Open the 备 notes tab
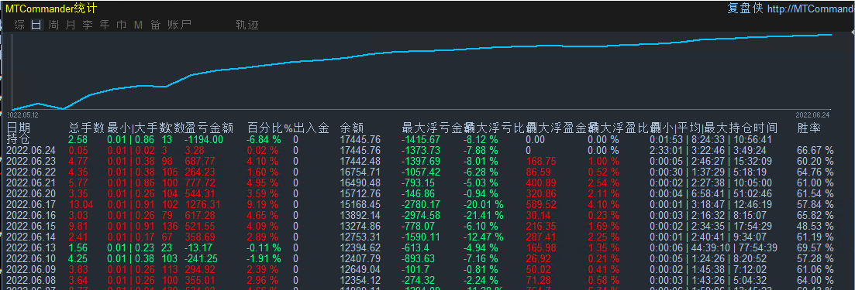Viewport: 855px width, 290px height. [x=155, y=25]
